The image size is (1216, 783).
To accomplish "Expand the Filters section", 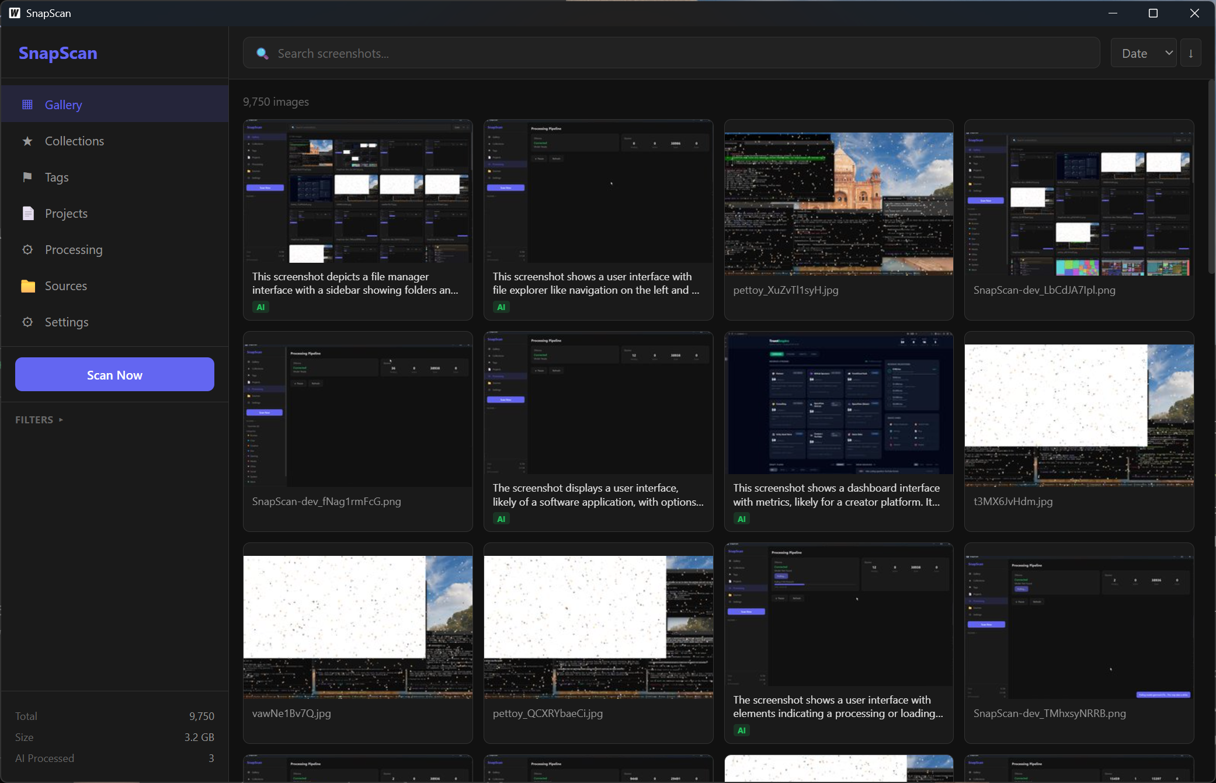I will [x=38, y=419].
